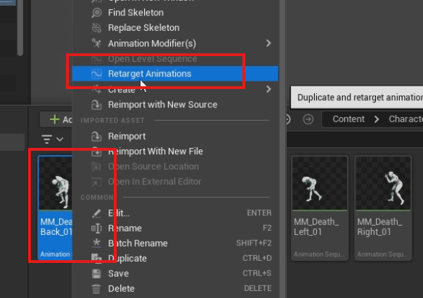Screen dimensions: 423x298
Task: Open the content browser filter dropdown
Action: point(53,140)
